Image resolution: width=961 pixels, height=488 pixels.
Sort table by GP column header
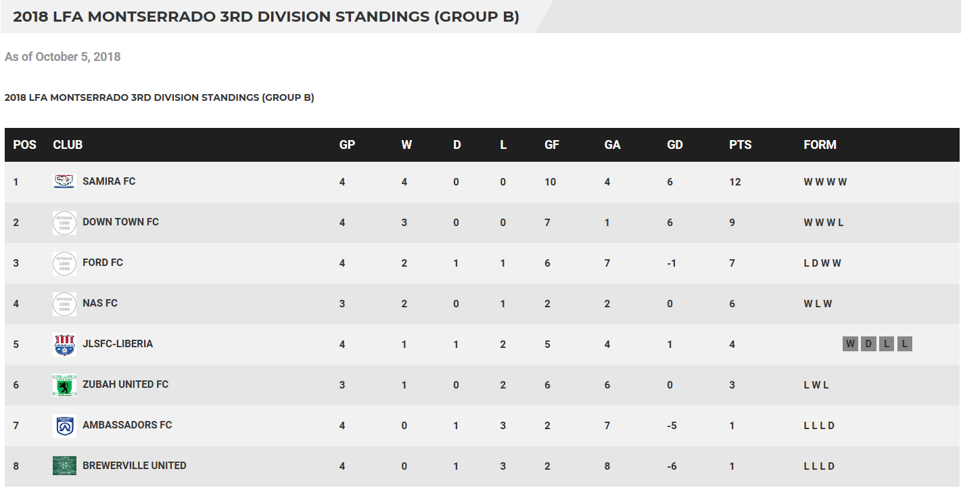[347, 145]
